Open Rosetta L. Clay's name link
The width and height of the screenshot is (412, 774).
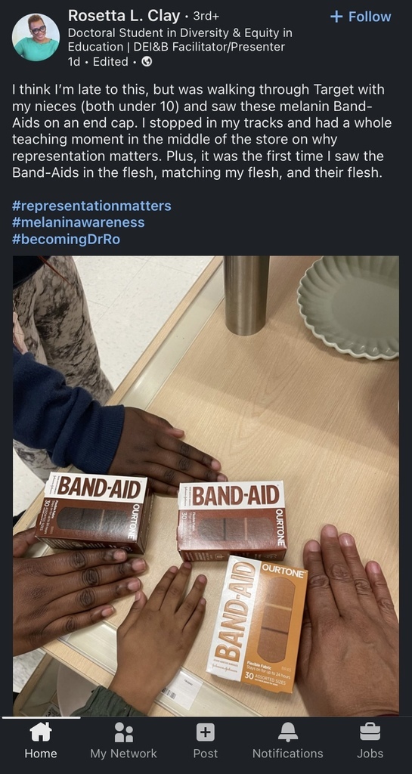tap(124, 16)
